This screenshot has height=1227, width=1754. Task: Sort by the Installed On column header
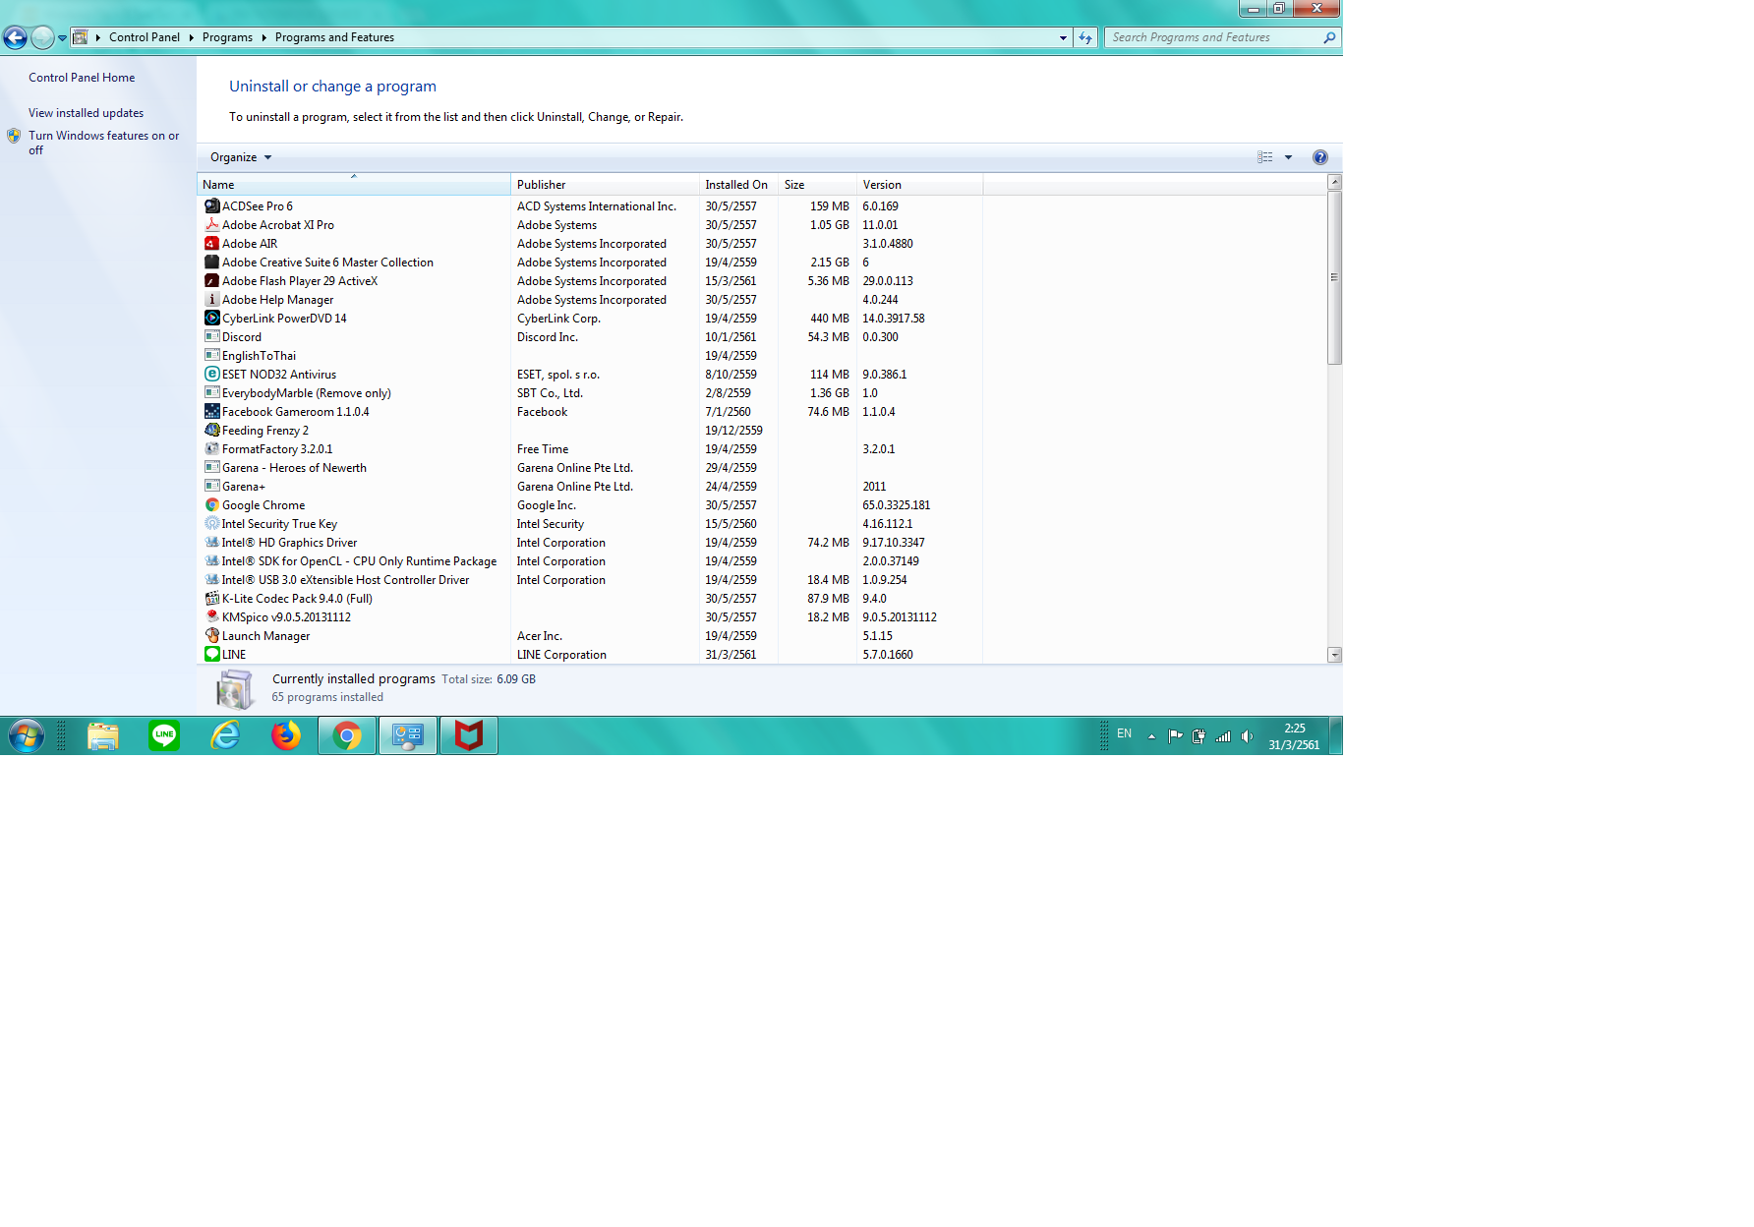pos(738,185)
